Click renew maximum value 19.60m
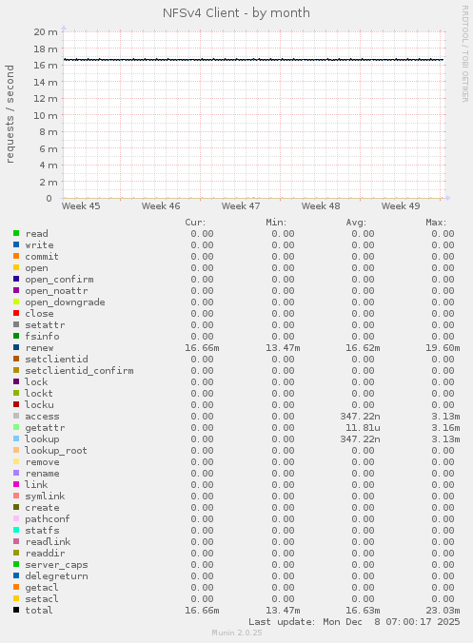 443,348
